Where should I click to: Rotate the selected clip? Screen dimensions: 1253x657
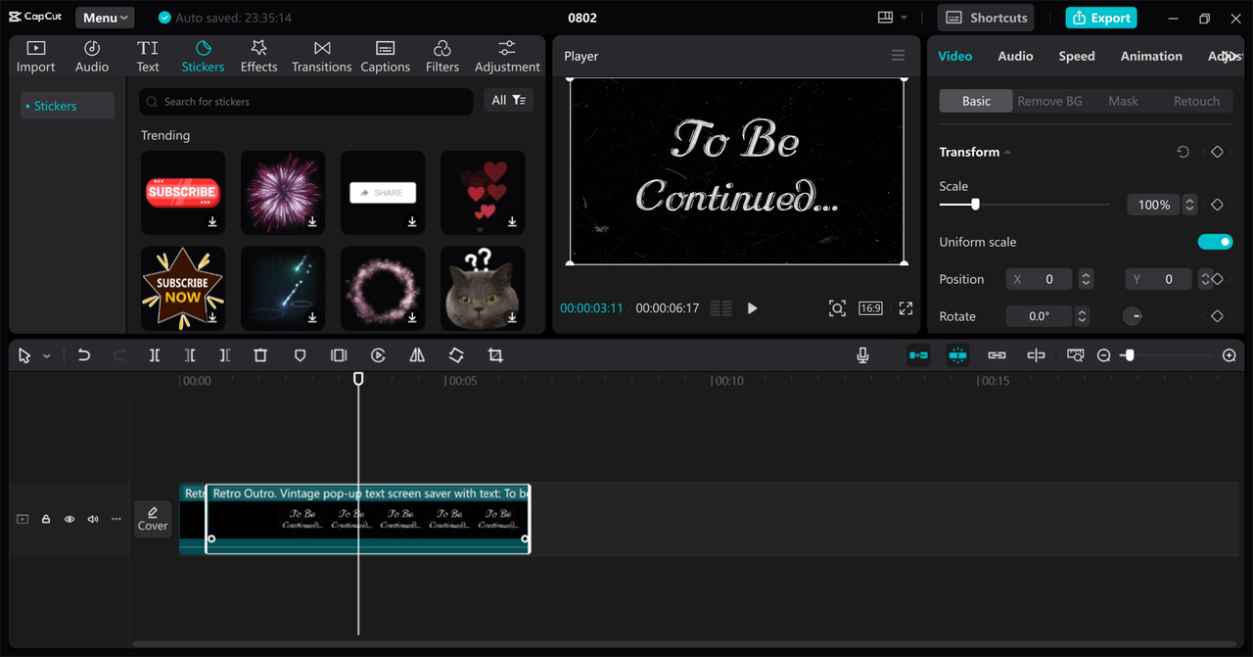click(456, 355)
